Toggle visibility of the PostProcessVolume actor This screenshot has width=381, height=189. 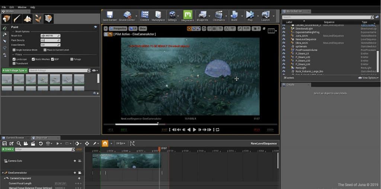284,50
